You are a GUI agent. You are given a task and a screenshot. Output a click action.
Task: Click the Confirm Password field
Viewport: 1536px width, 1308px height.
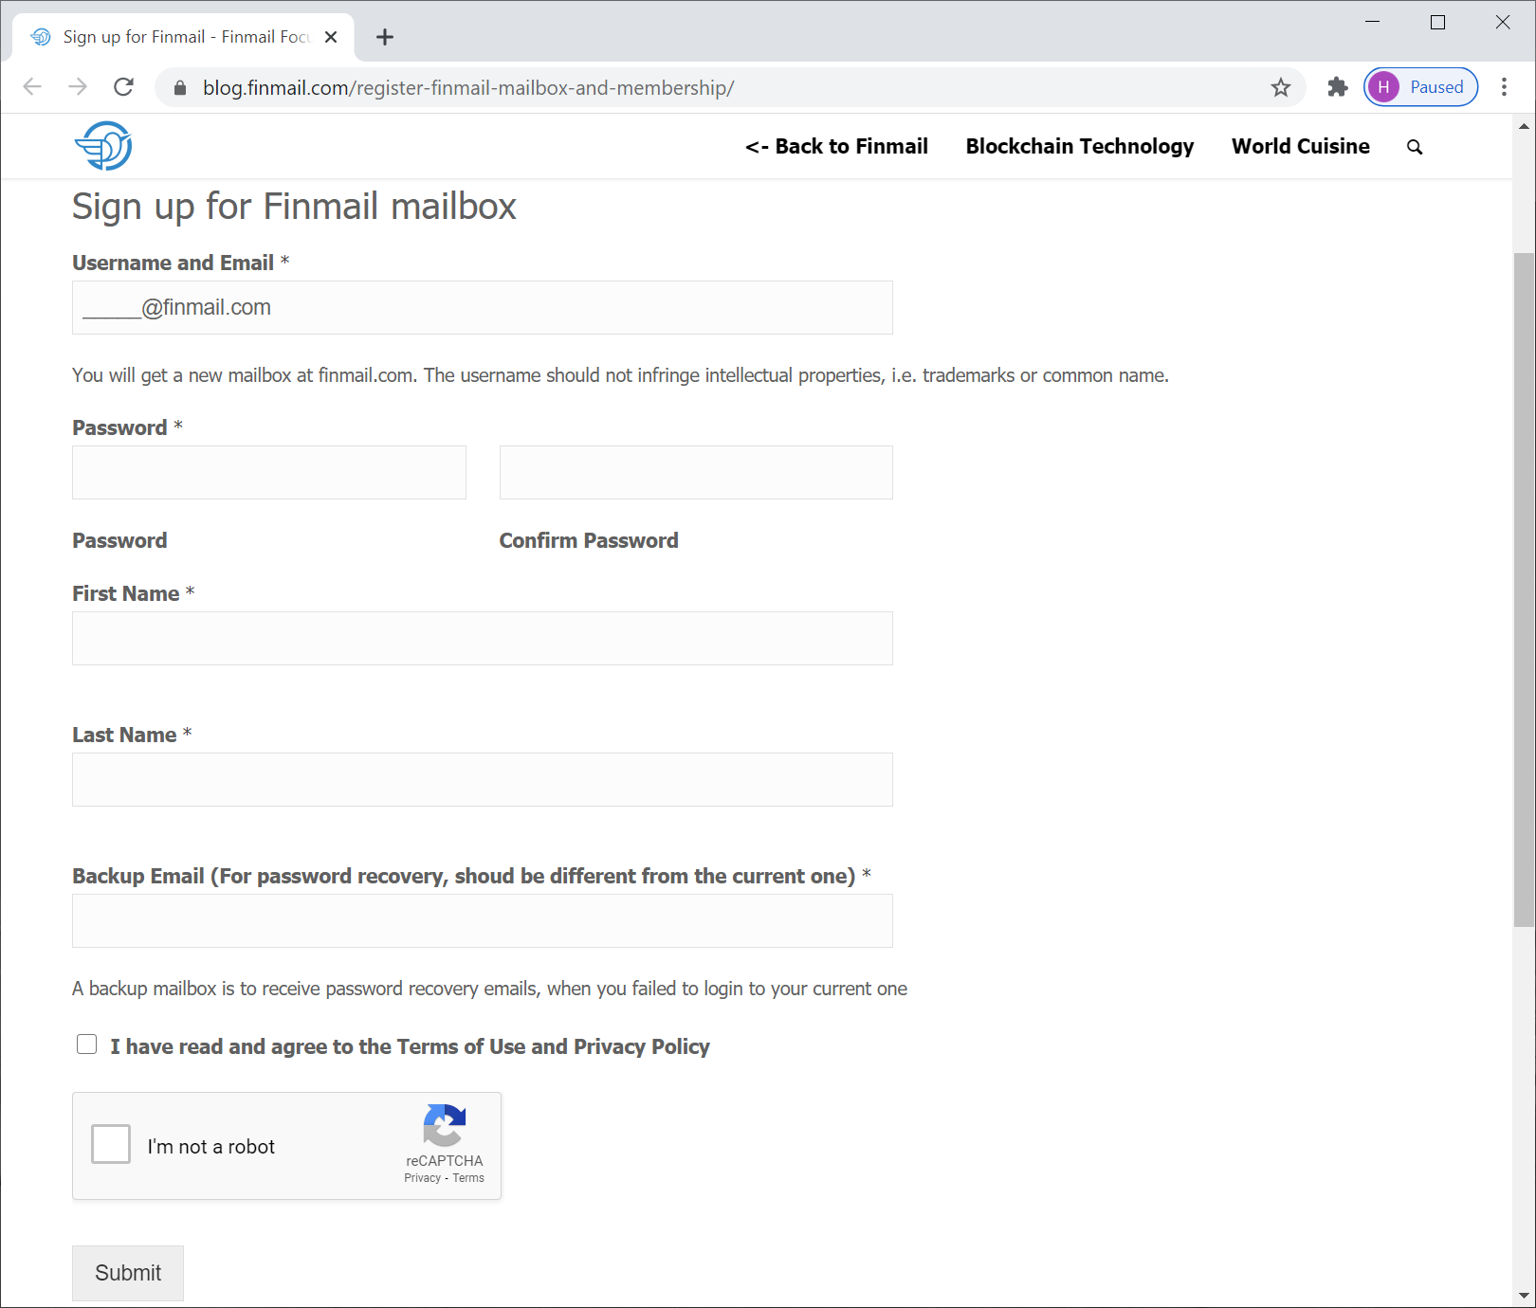pyautogui.click(x=696, y=472)
